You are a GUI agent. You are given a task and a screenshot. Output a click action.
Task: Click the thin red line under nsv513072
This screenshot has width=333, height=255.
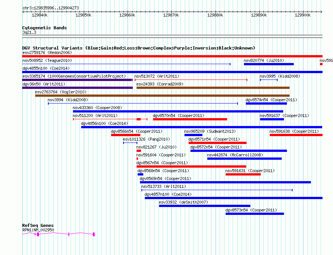coord(191,80)
